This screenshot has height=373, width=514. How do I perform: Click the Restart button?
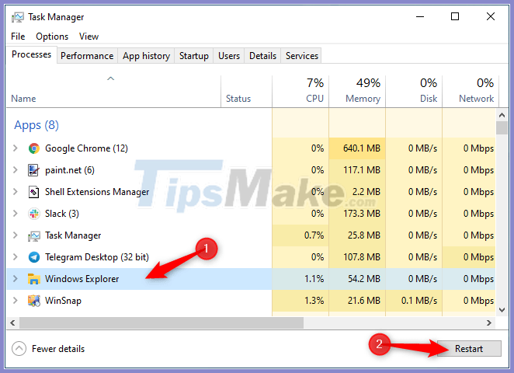(469, 349)
